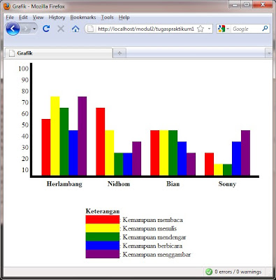Image resolution: width=276 pixels, height=280 pixels.
Task: Open the Bookmarks menu
Action: [83, 17]
